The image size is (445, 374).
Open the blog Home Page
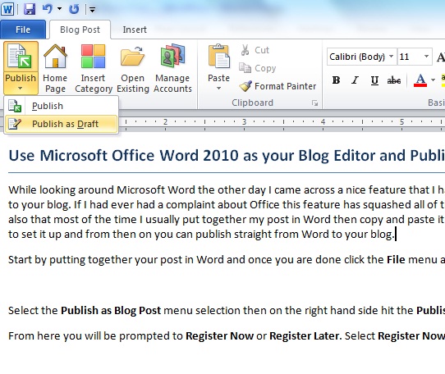click(55, 68)
